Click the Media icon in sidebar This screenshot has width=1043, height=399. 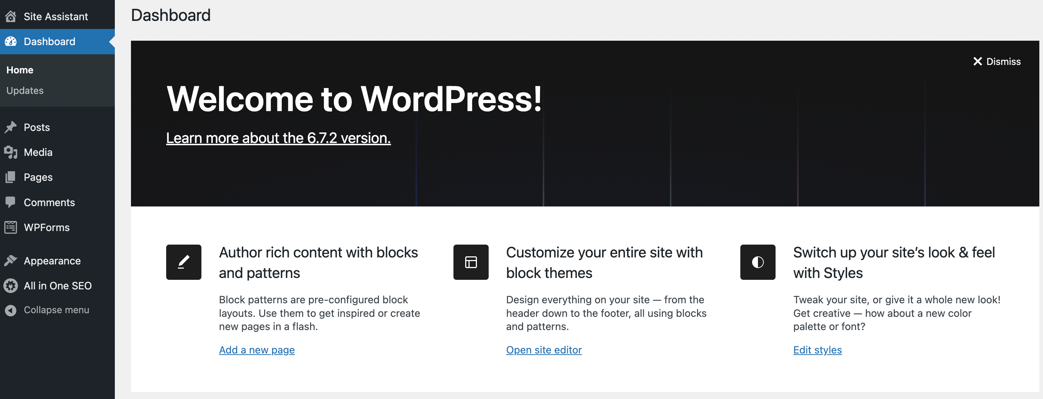(x=11, y=152)
